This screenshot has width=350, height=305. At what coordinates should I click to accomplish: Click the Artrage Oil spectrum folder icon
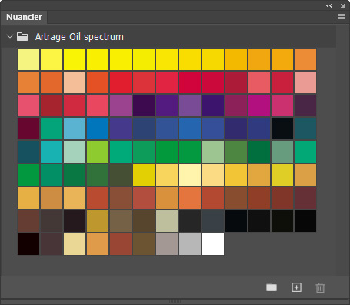[22, 37]
